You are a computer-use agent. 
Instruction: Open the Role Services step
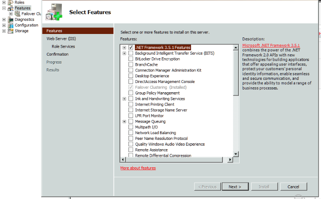63,46
